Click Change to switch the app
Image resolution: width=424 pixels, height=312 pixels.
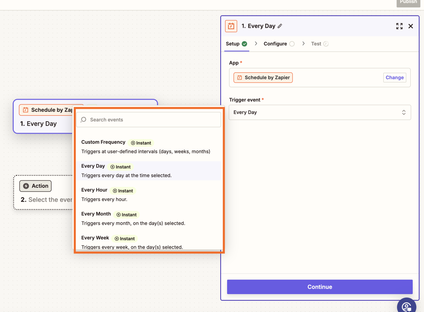[x=395, y=78]
